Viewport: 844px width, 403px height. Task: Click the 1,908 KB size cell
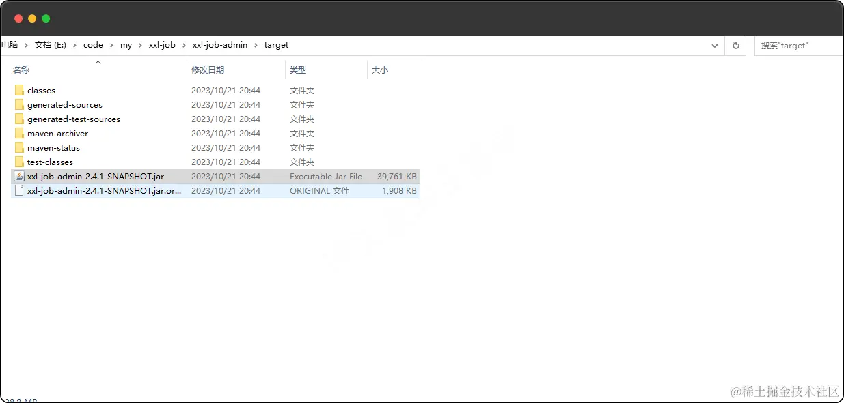(399, 190)
